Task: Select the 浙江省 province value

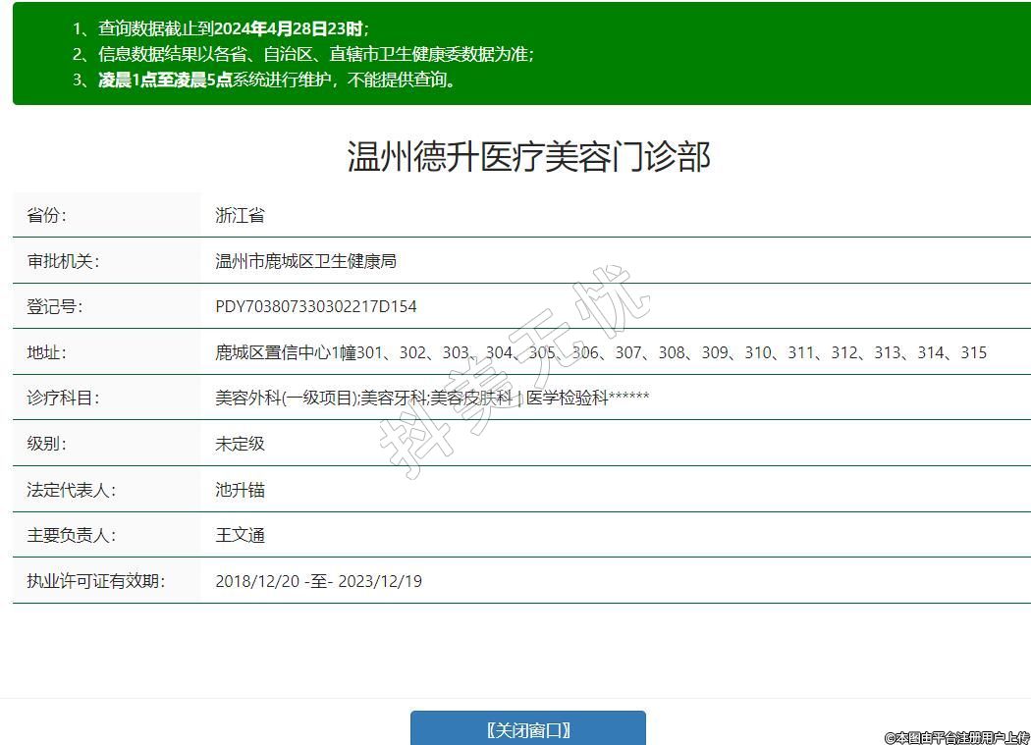Action: 240,215
